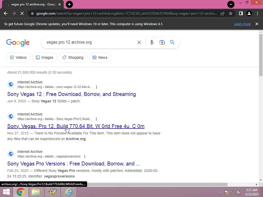The width and height of the screenshot is (263, 197).
Task: Open the Sony Vegas Pro Versions result
Action: click(x=74, y=164)
